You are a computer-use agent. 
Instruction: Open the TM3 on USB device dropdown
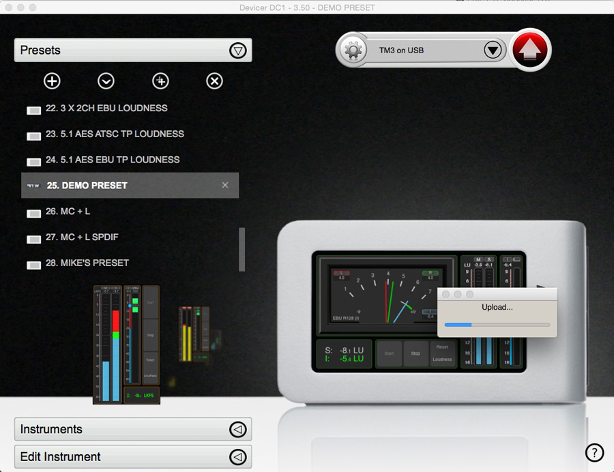click(x=493, y=50)
